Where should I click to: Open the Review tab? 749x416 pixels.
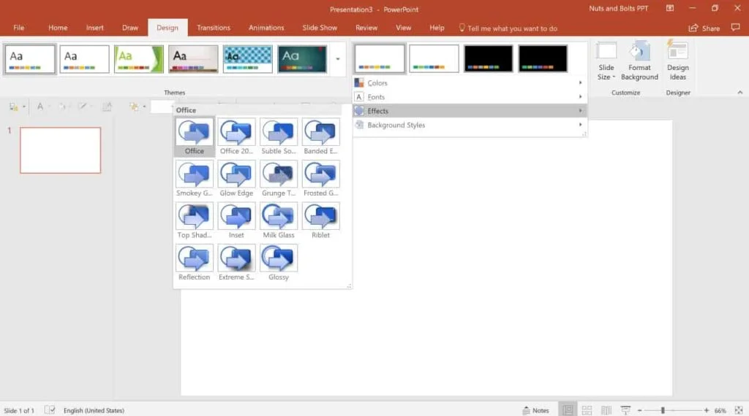pos(366,28)
